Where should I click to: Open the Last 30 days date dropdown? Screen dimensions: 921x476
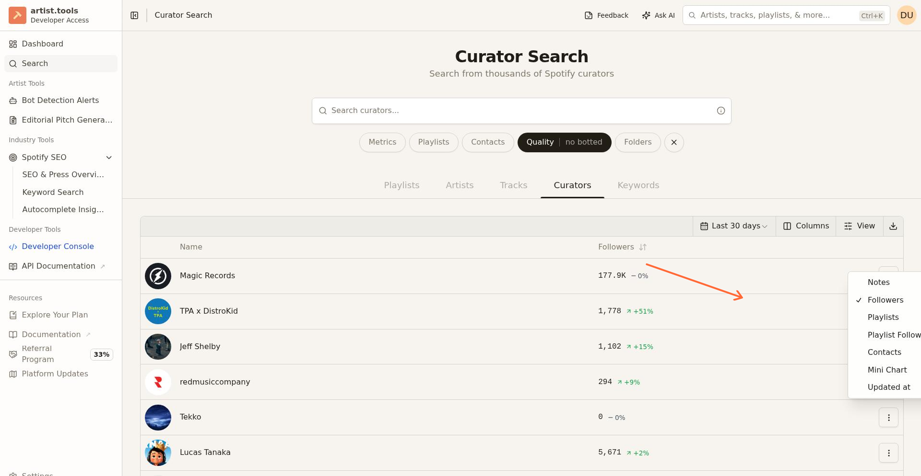click(734, 226)
